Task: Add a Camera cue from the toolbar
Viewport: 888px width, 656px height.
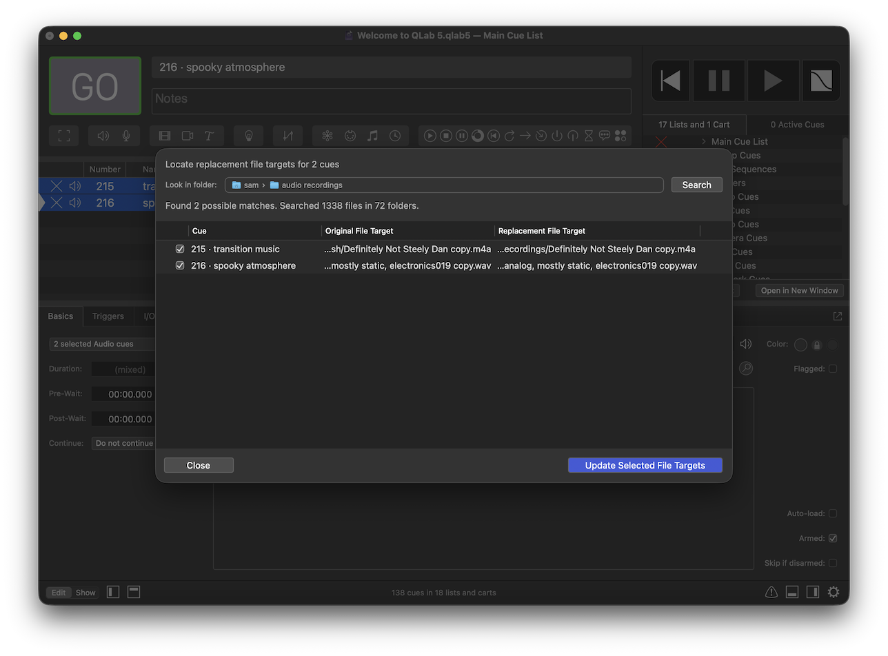Action: pos(187,136)
